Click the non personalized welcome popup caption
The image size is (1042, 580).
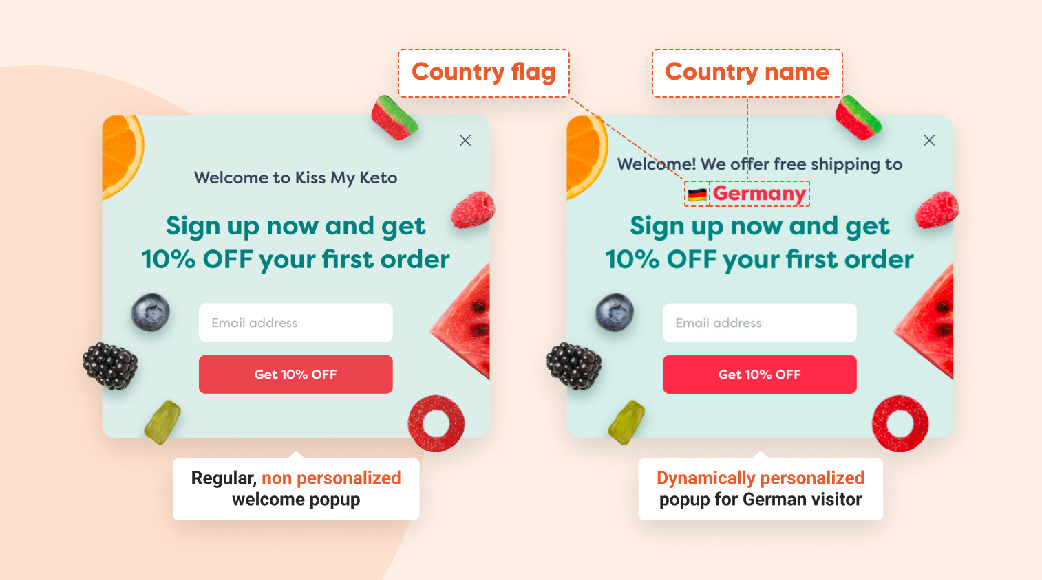coord(296,489)
